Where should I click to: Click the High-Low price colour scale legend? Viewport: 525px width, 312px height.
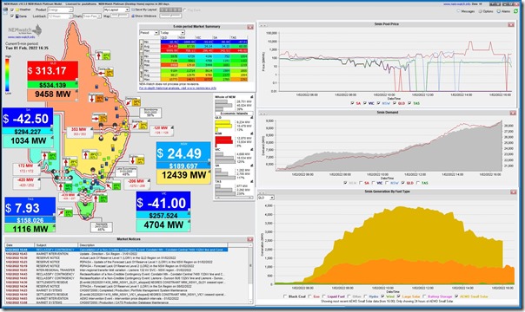(7, 75)
